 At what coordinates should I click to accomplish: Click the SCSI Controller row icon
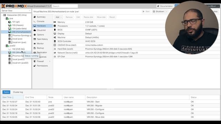point(55,41)
